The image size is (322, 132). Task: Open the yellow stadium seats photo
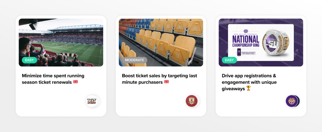pyautogui.click(x=161, y=42)
